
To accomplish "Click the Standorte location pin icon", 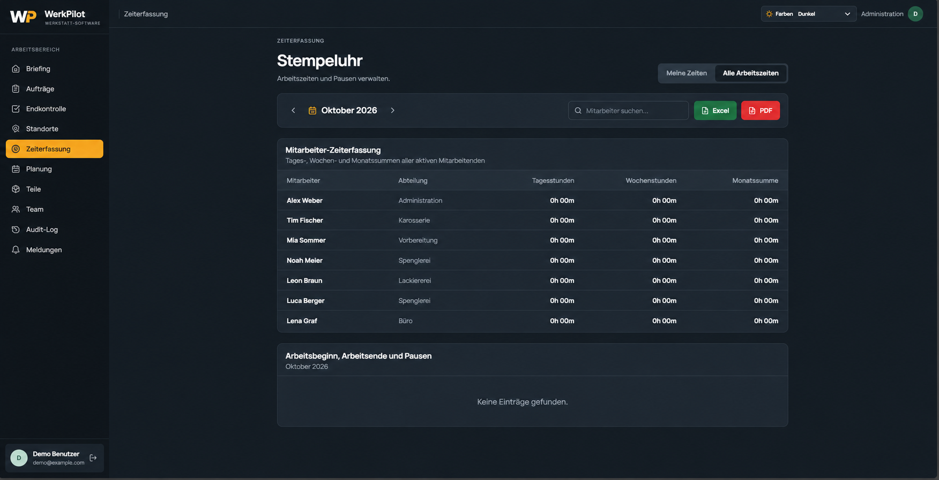I will pyautogui.click(x=16, y=129).
